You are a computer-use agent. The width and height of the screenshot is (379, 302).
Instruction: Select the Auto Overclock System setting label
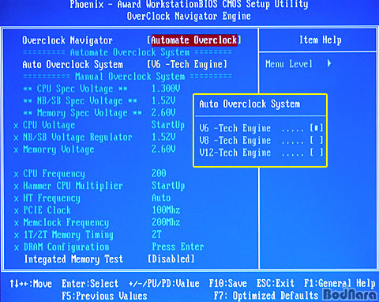[73, 65]
